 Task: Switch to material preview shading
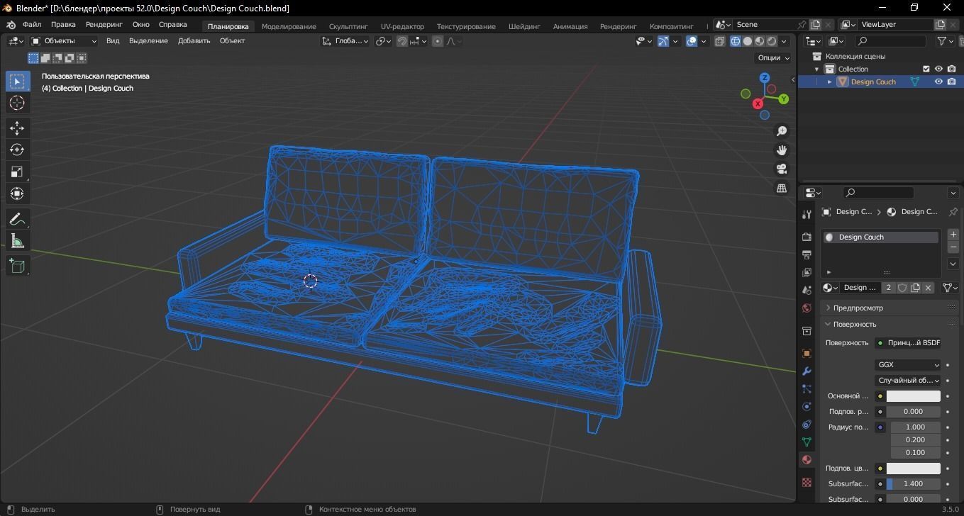[x=760, y=41]
